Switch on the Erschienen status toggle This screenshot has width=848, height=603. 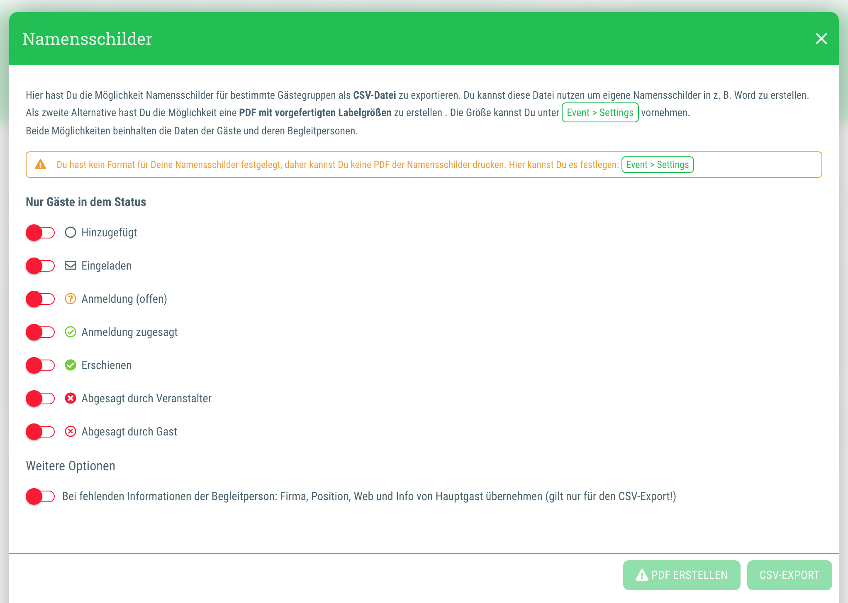(x=40, y=365)
